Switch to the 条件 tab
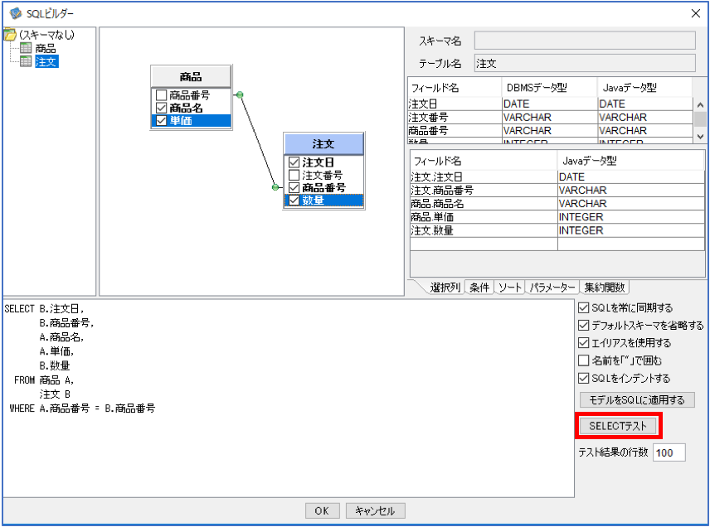 (x=479, y=288)
